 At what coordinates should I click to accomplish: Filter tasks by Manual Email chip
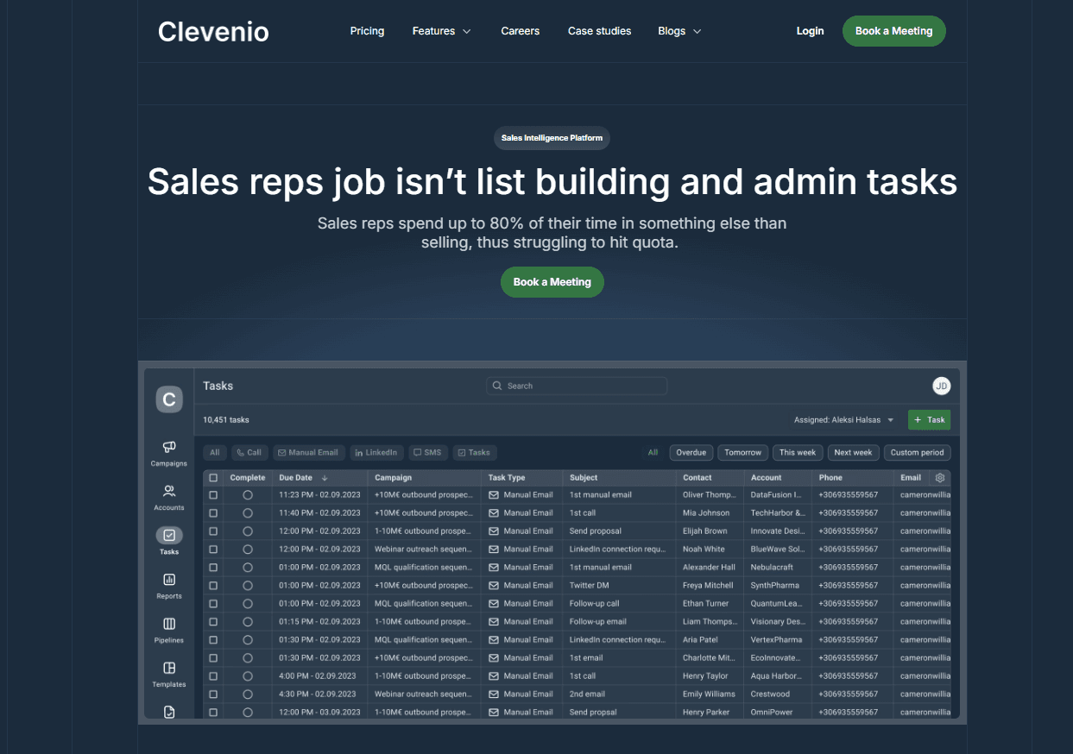pyautogui.click(x=309, y=452)
